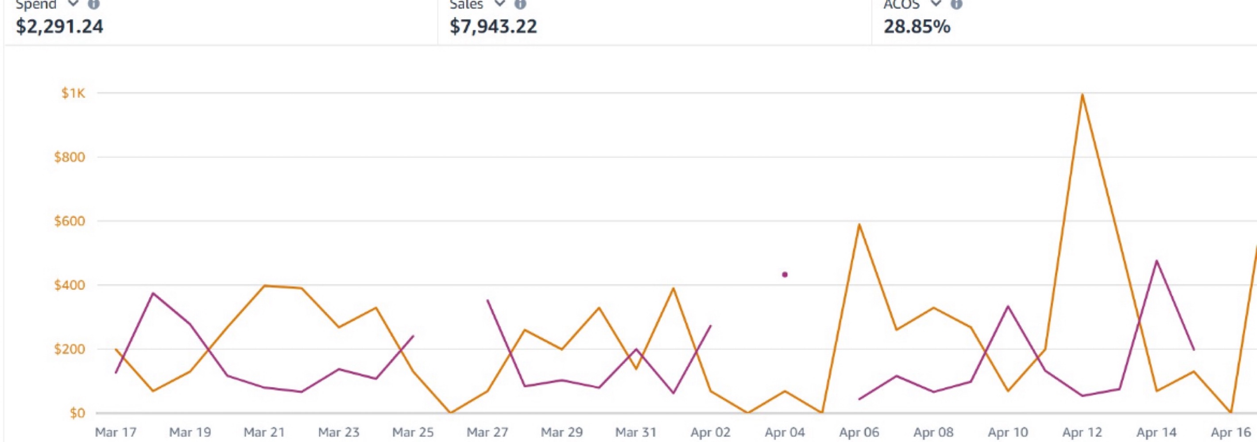Click the Mar 17 x-axis date label
1257x442 pixels.
pos(116,432)
